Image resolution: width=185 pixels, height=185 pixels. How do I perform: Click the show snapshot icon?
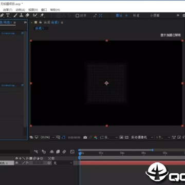90,137
